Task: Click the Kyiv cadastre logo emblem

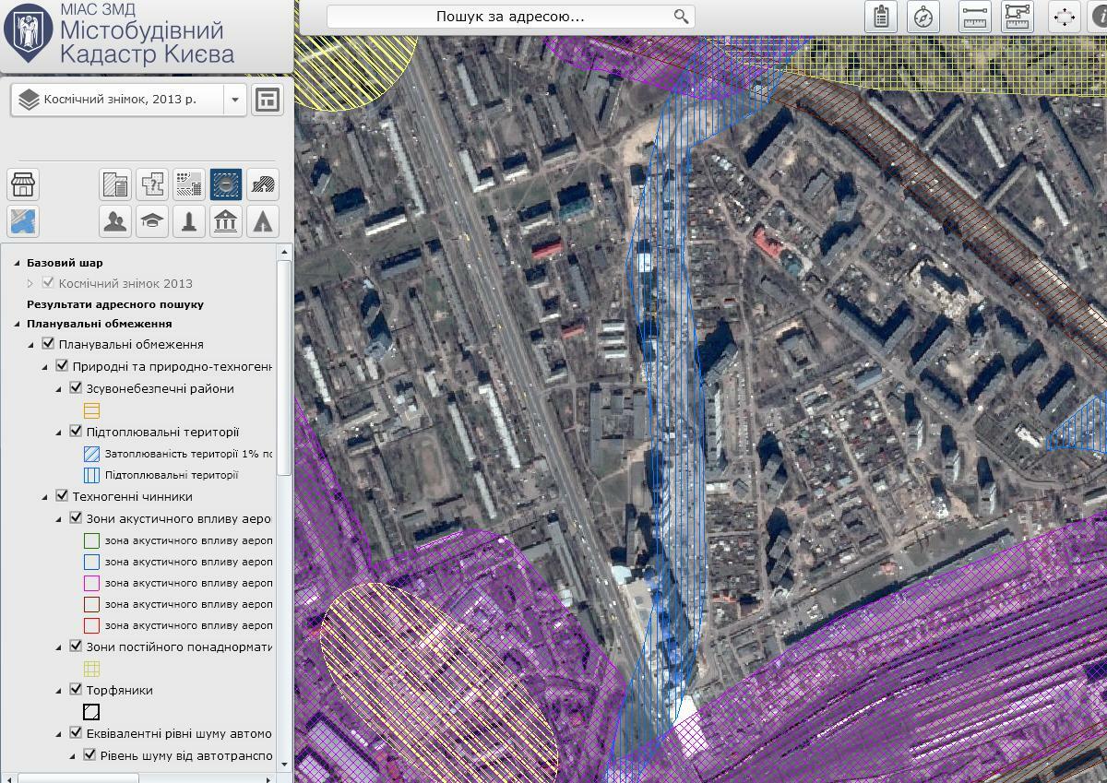Action: 28,32
